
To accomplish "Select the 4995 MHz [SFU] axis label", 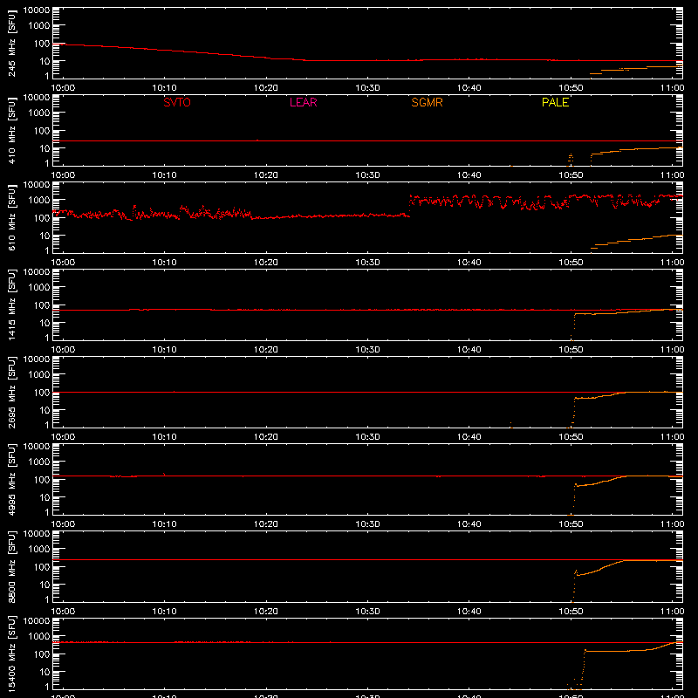I will (12, 479).
